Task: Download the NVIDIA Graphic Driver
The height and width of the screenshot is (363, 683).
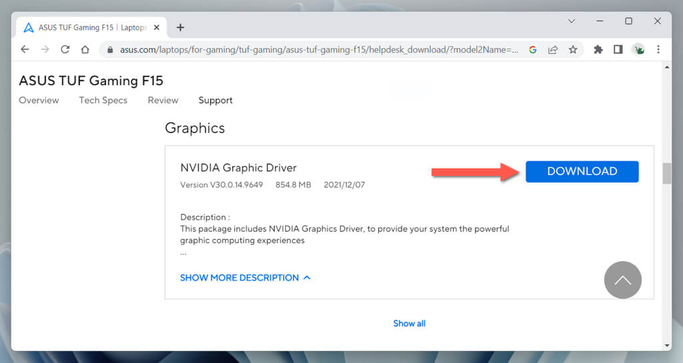Action: (582, 171)
